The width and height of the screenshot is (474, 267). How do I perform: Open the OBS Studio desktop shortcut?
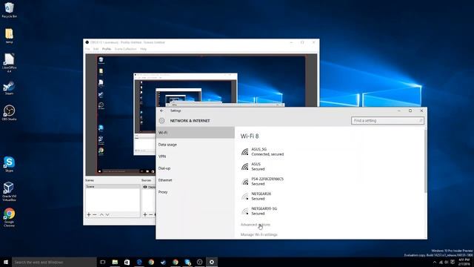[9, 113]
